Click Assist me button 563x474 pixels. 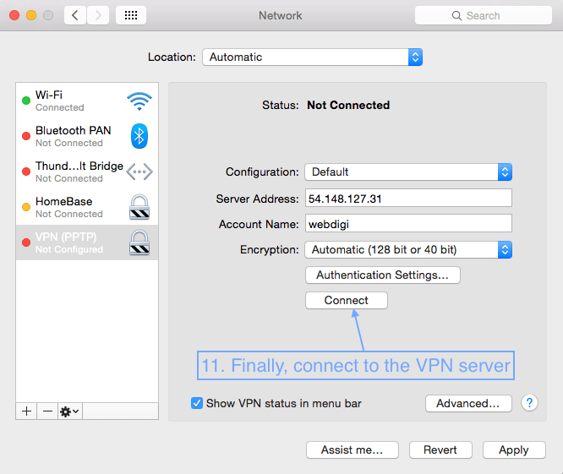click(353, 450)
